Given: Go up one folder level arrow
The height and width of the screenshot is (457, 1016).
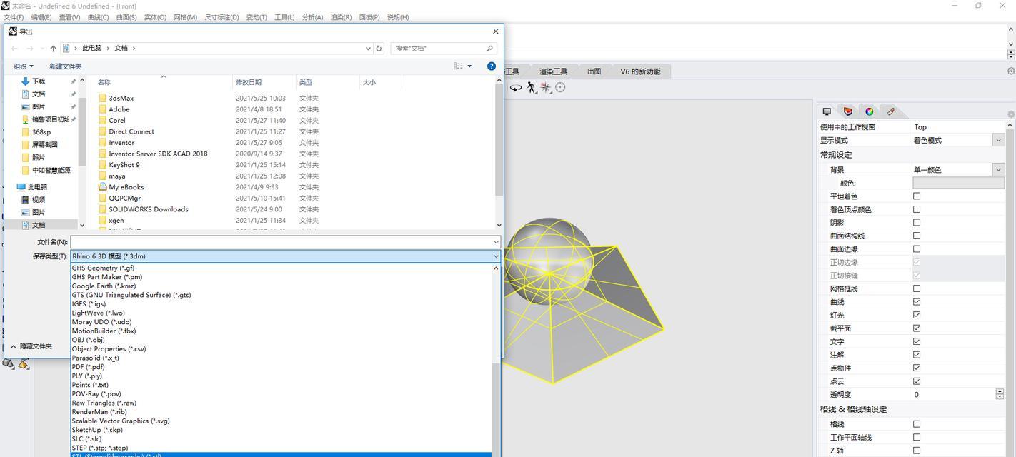Looking at the screenshot, I should 54,49.
